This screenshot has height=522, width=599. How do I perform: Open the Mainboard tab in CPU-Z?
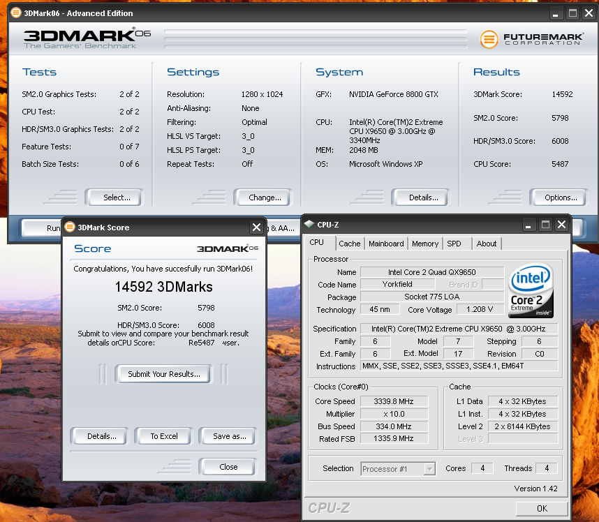click(x=386, y=244)
